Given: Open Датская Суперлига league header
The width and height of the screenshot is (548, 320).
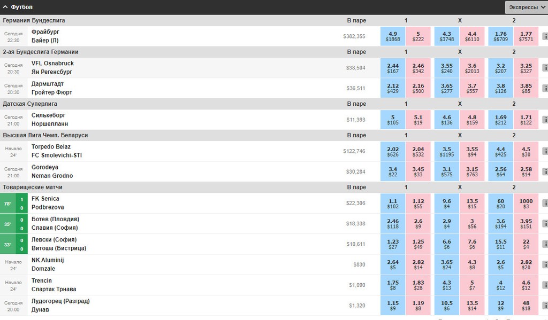Looking at the screenshot, I should [x=30, y=104].
